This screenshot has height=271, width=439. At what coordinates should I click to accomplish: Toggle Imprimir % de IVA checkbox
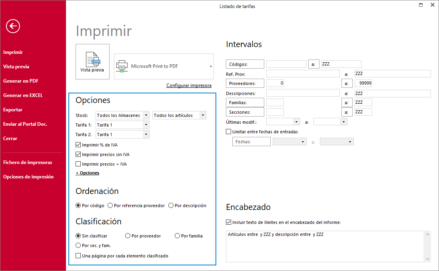tap(78, 145)
